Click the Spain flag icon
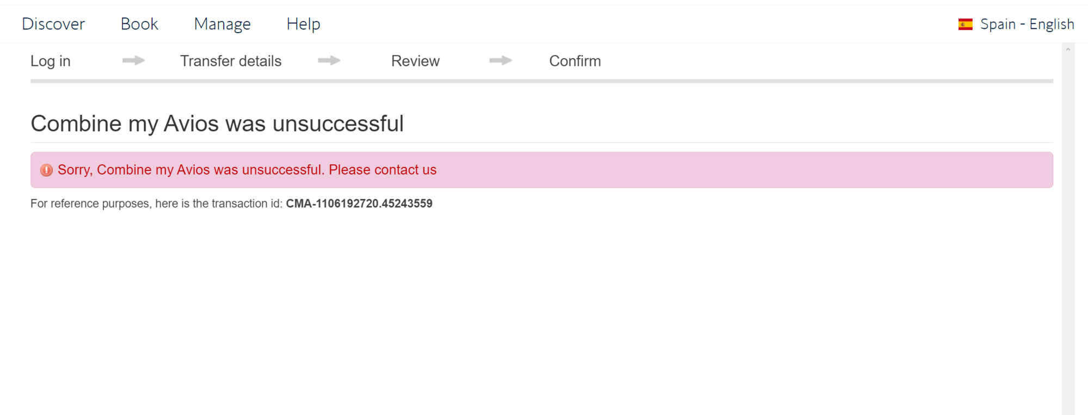1088x415 pixels. click(x=966, y=24)
